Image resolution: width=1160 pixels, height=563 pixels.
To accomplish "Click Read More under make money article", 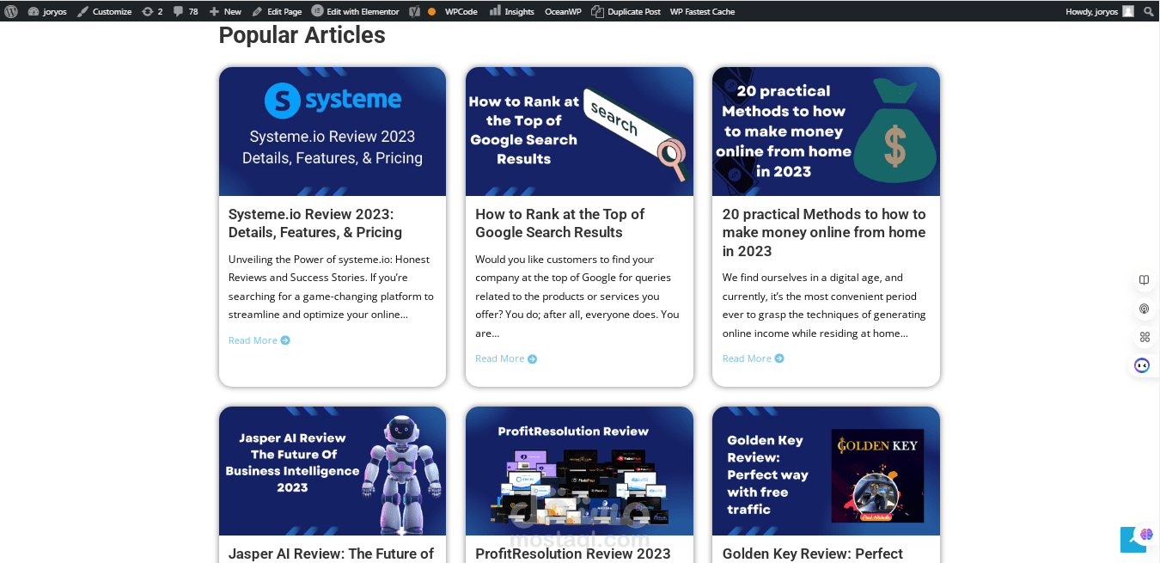I will [754, 358].
